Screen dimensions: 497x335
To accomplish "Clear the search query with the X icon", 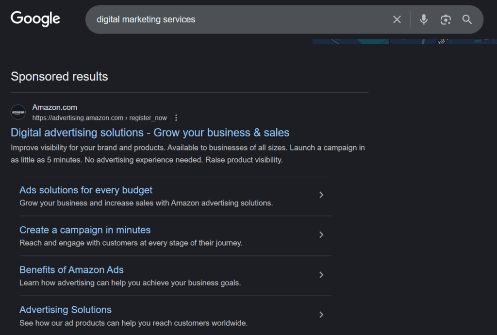I will click(x=397, y=19).
